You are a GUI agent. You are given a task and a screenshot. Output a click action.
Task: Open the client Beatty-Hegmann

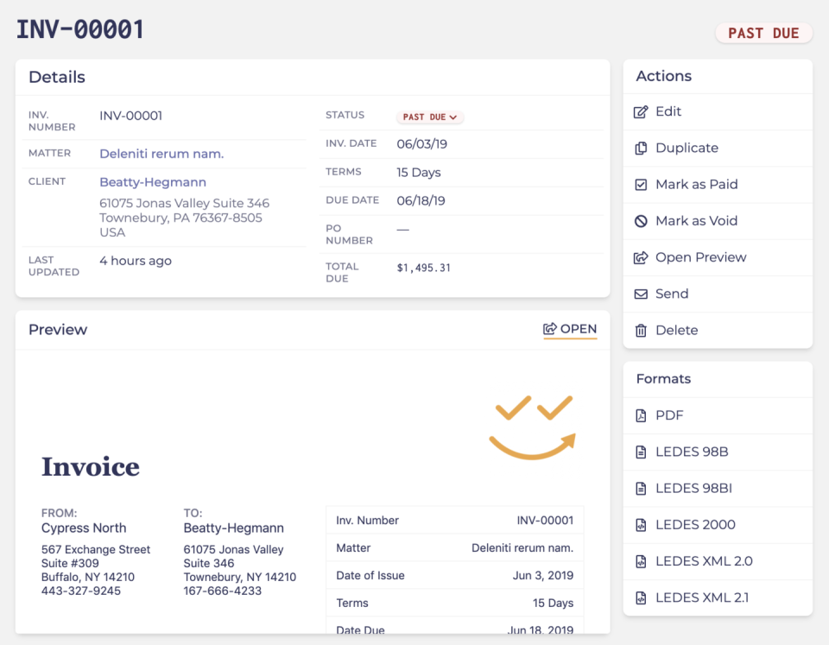point(153,182)
